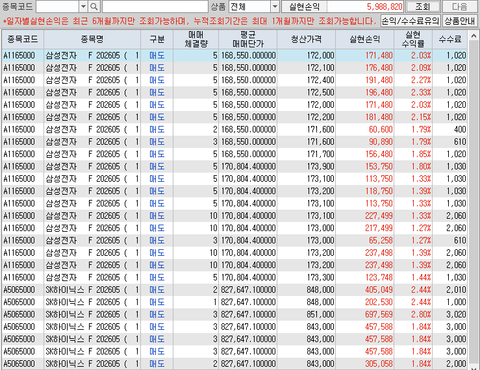Click the 종목명 column header
This screenshot has width=480, height=370.
click(x=92, y=39)
